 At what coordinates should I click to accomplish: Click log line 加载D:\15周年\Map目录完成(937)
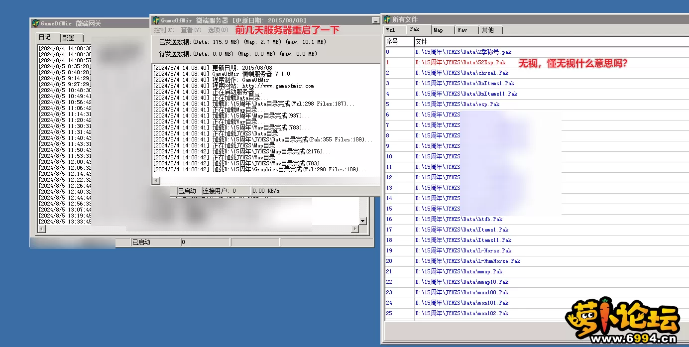click(x=231, y=116)
